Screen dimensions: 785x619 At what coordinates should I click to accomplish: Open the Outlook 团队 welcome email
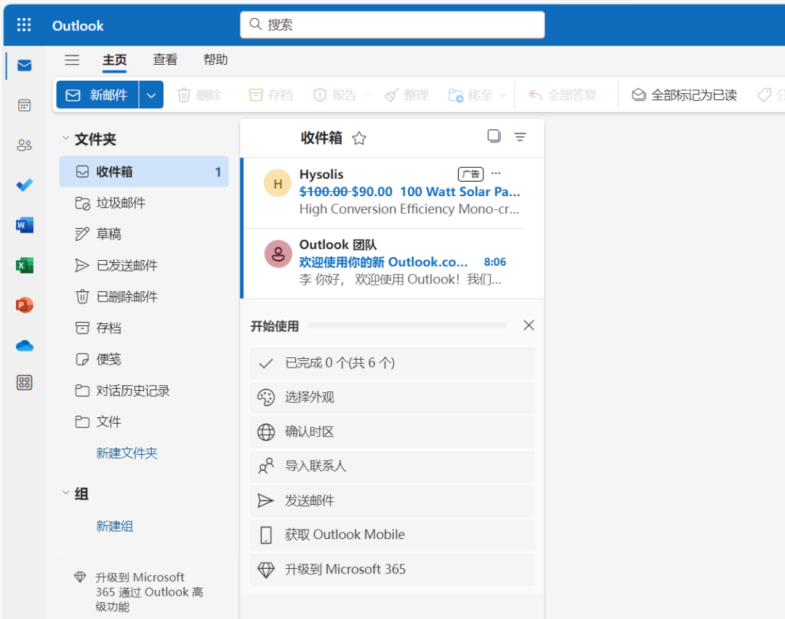(392, 264)
